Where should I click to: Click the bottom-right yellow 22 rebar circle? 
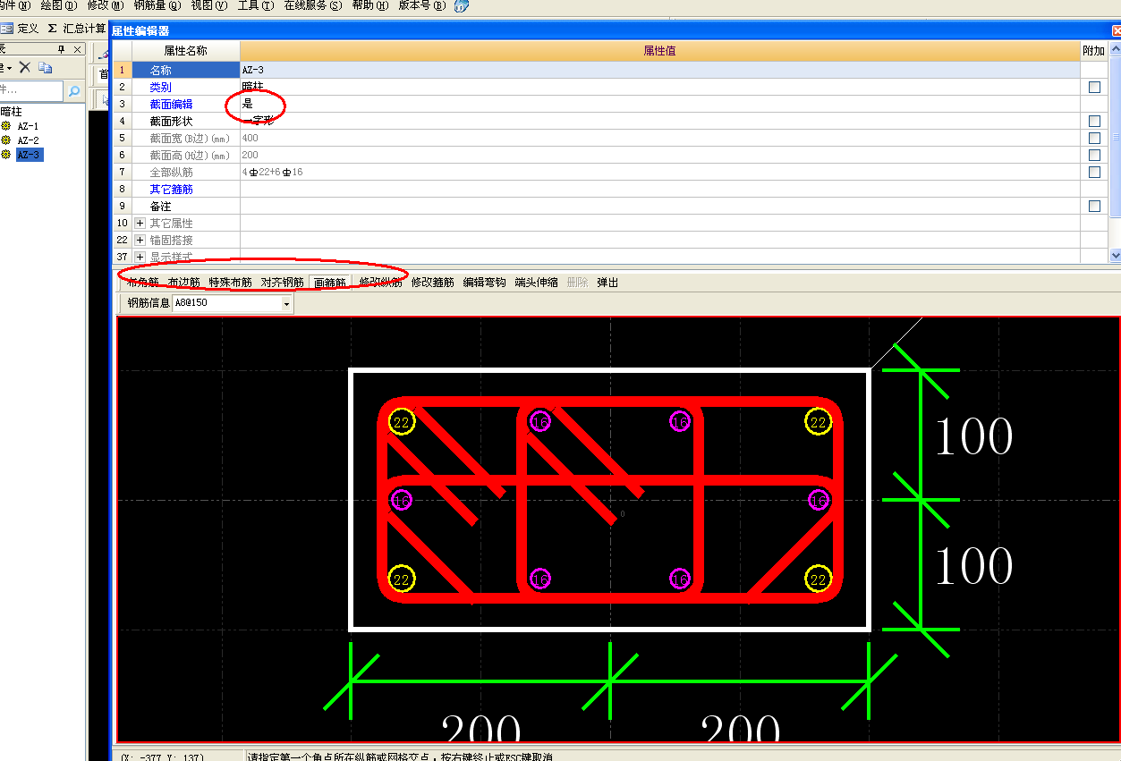click(x=818, y=579)
